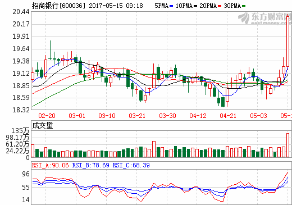The height and width of the screenshot is (205, 292).
Task: Click the 04-21 date label
Action: pos(228,116)
